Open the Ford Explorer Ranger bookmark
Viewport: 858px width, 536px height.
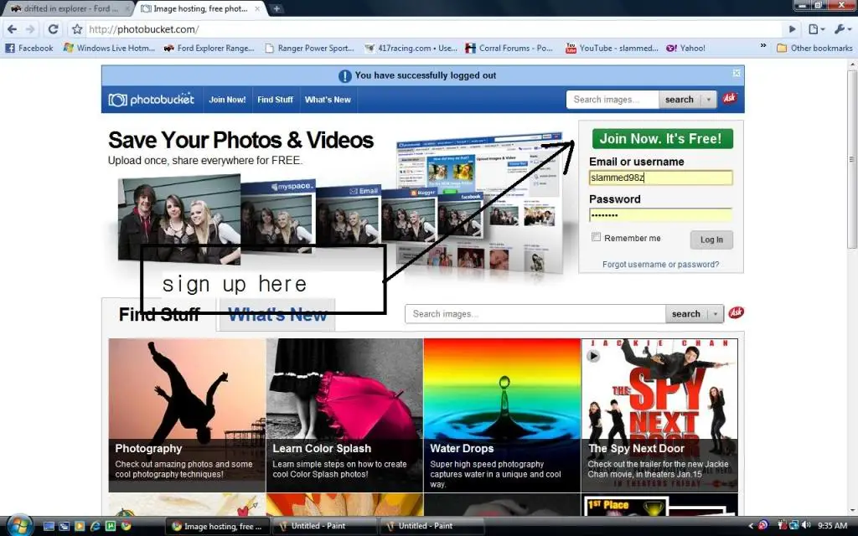[209, 48]
